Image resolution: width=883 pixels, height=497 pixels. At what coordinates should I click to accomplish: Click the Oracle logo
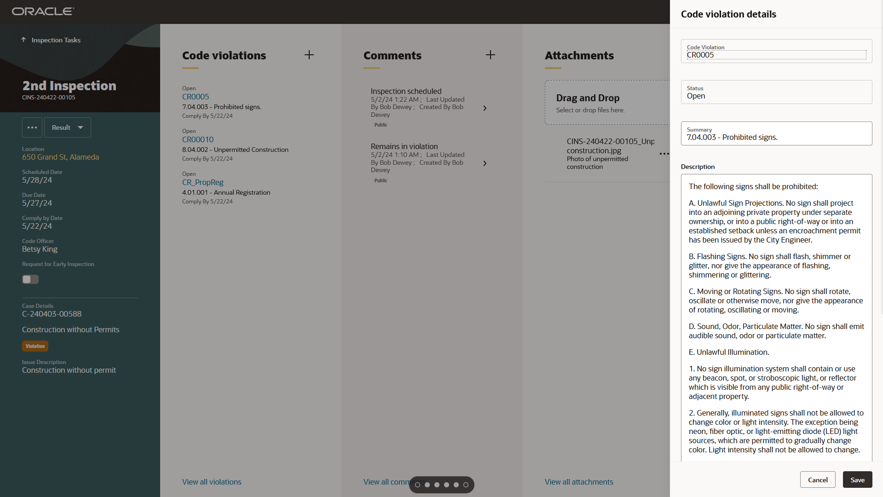click(42, 11)
